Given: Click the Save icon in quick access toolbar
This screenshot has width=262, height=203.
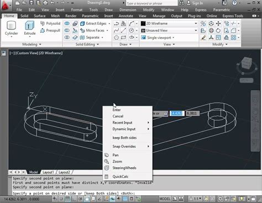Looking at the screenshot, I should click(x=32, y=3).
